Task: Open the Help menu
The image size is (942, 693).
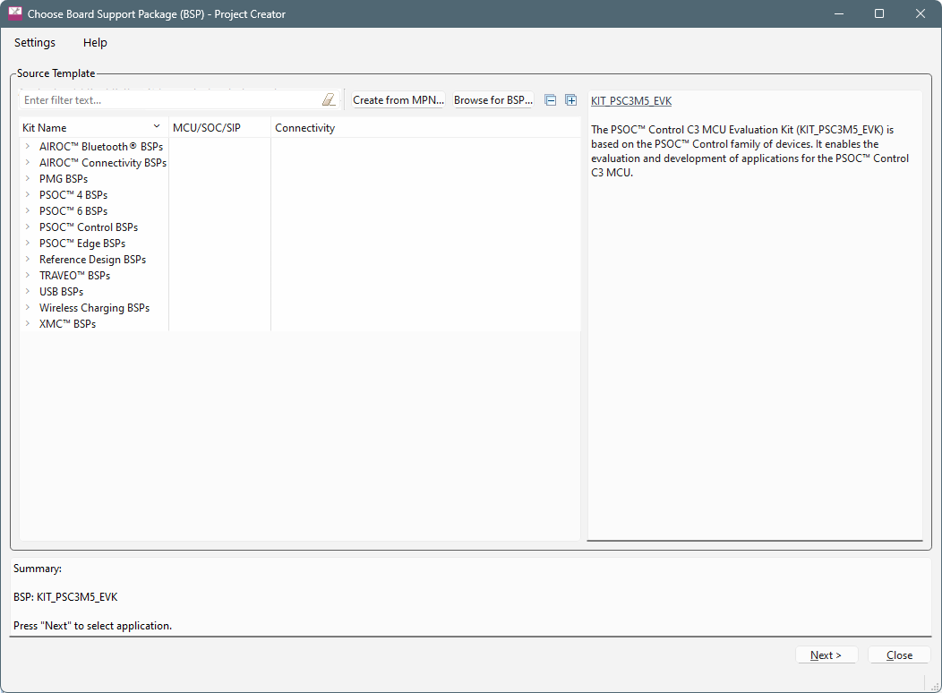Action: [95, 43]
